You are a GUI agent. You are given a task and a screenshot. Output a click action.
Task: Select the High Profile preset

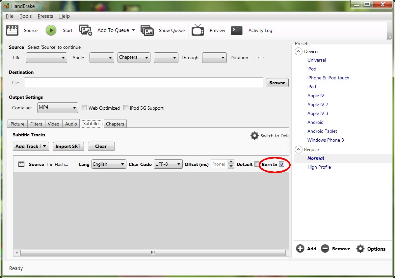coord(319,167)
